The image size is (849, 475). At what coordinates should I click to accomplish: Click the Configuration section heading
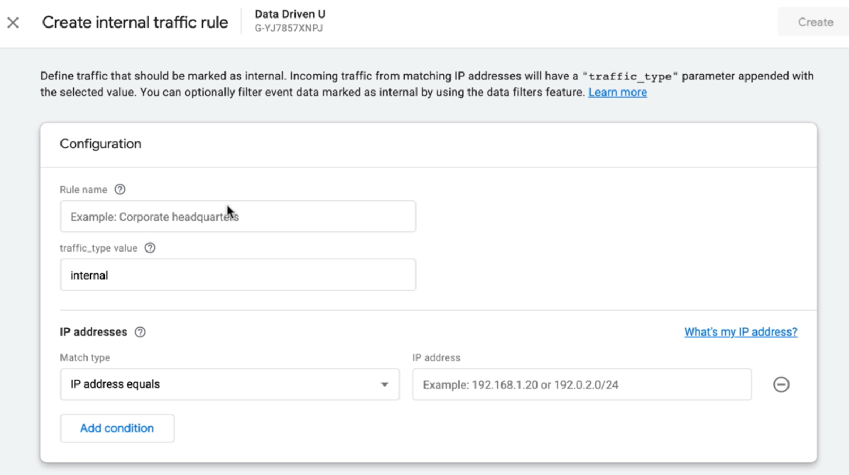100,144
